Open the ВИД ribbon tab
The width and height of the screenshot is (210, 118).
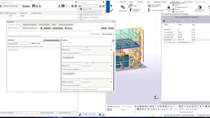(148, 2)
